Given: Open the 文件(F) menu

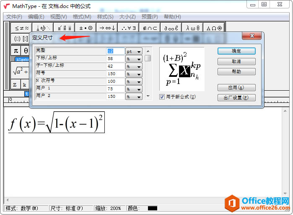Looking at the screenshot, I should coord(14,17).
